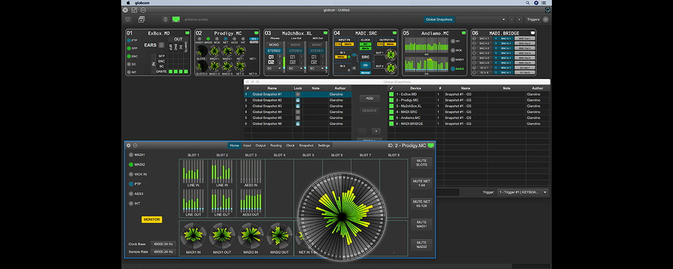Image resolution: width=673 pixels, height=269 pixels.
Task: Select BNC clock source on the ExBox.MD tile
Action: pos(129,56)
